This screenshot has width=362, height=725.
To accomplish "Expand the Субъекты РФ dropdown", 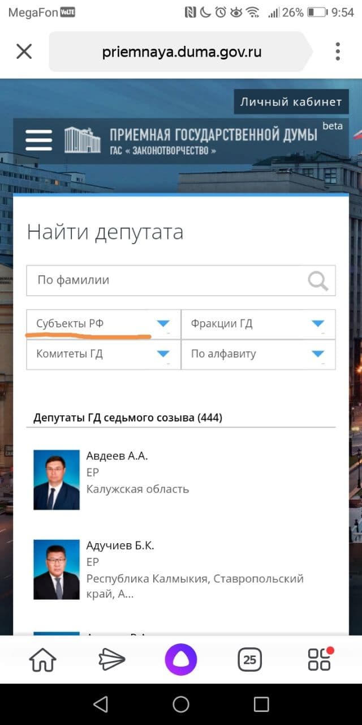I will coord(104,324).
